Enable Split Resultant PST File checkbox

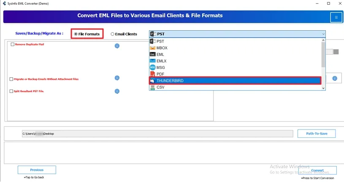[x=11, y=91]
